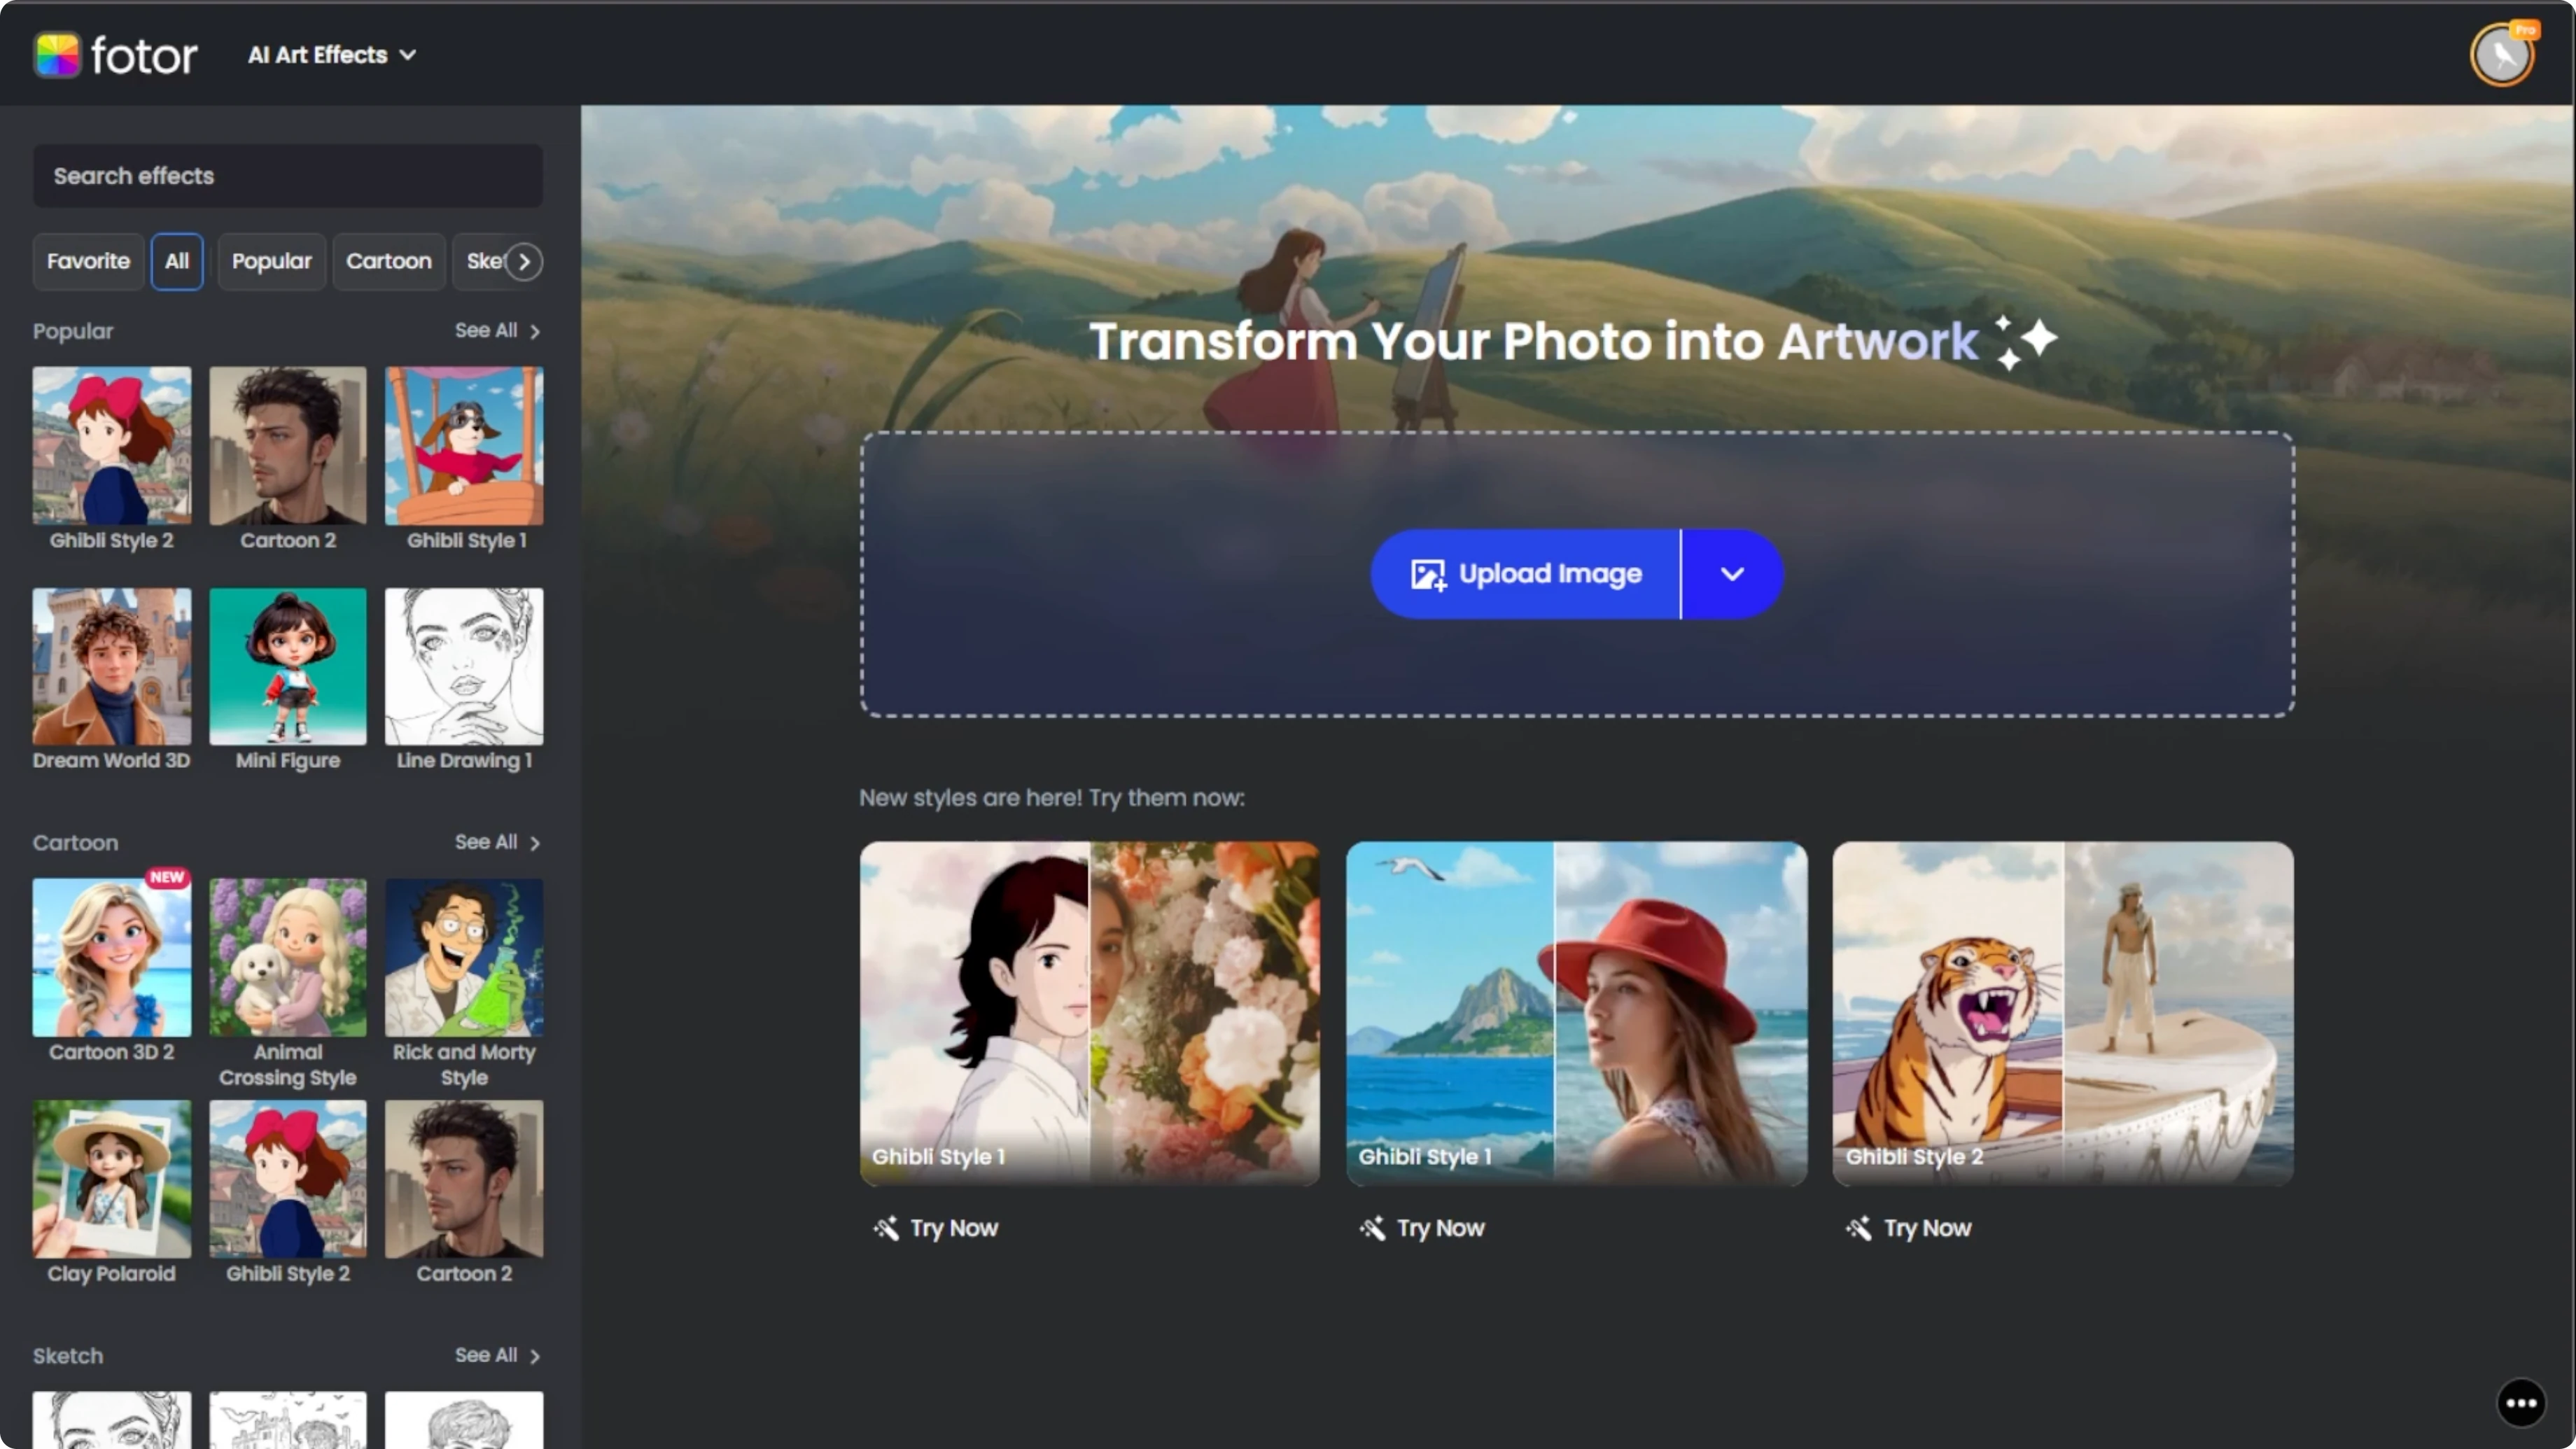Choose the Ghibli Style 2 effect in Popular
The image size is (2576, 1449).
[x=111, y=459]
